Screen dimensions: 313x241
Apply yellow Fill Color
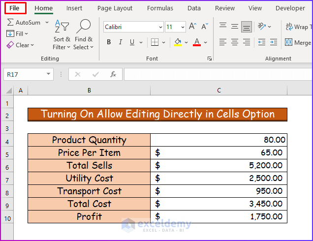[x=178, y=42]
